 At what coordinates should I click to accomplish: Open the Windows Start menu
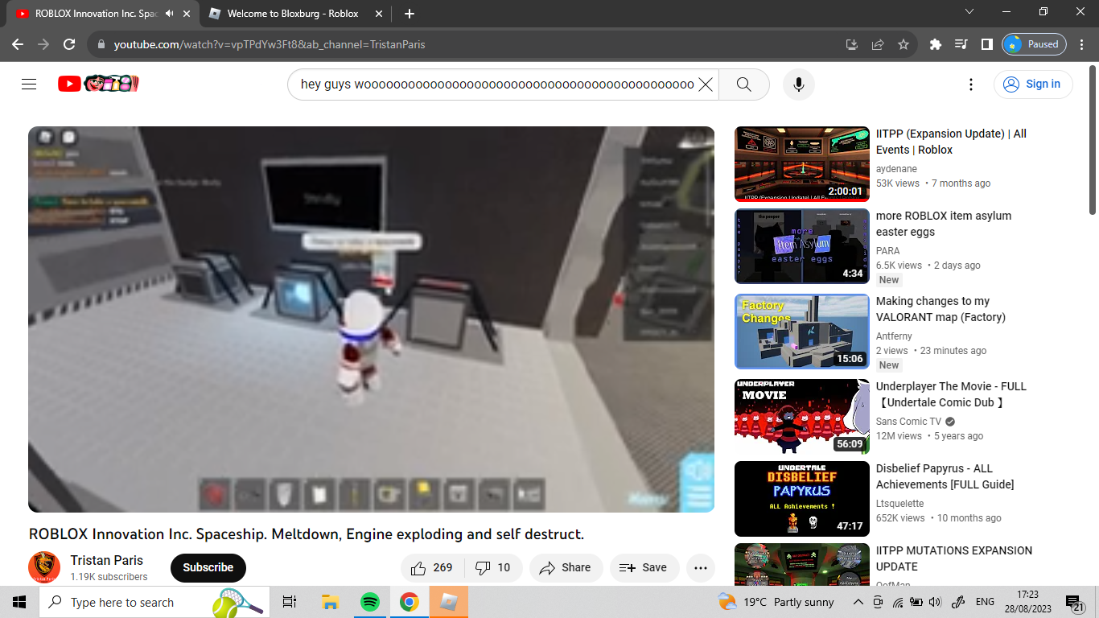tap(19, 602)
